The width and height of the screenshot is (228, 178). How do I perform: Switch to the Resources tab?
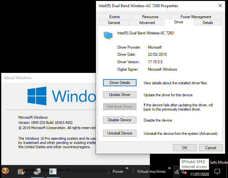coord(150,17)
